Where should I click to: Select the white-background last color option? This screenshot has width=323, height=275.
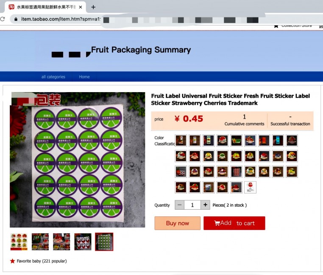(x=250, y=187)
